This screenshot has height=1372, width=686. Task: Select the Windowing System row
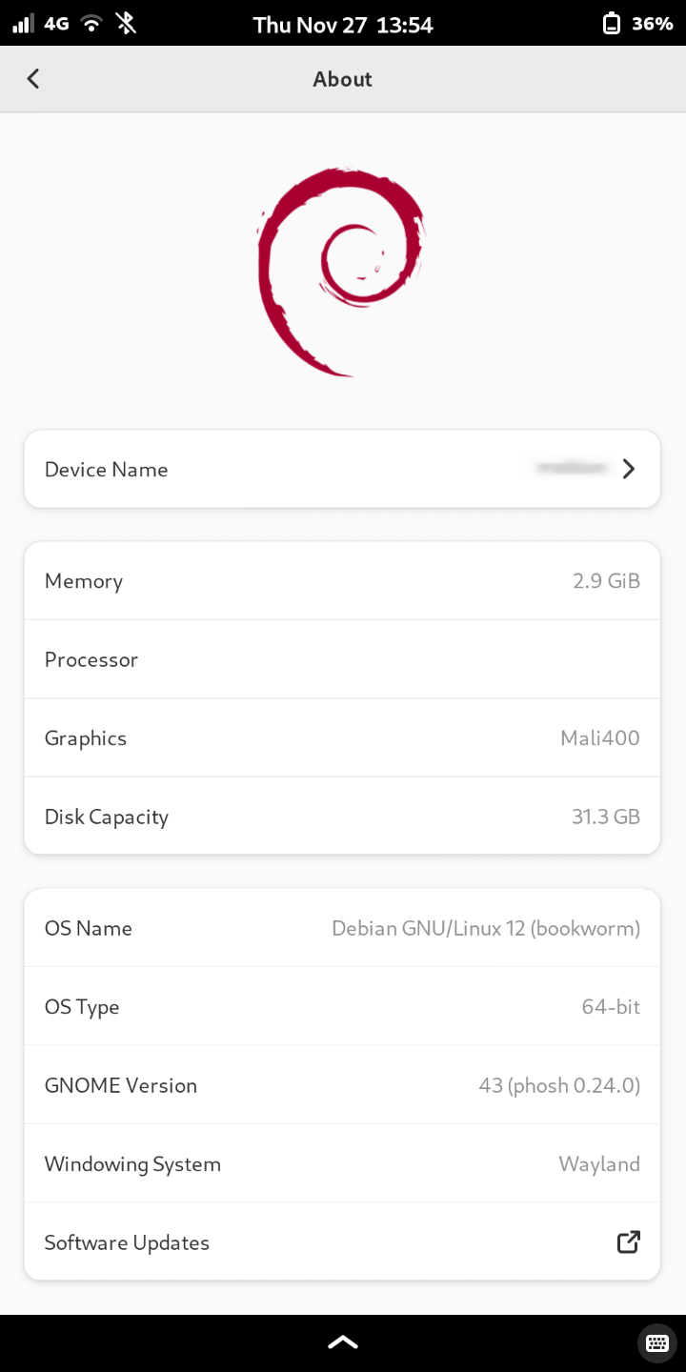pyautogui.click(x=342, y=1163)
